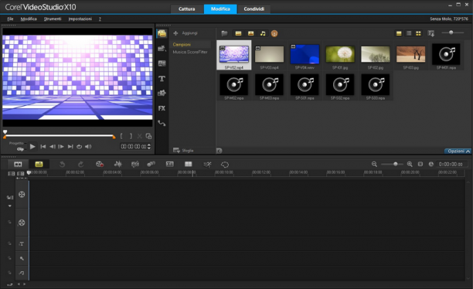Viewport: 473px width, 289px height.
Task: Expand the Opzioni panel
Action: (458, 151)
